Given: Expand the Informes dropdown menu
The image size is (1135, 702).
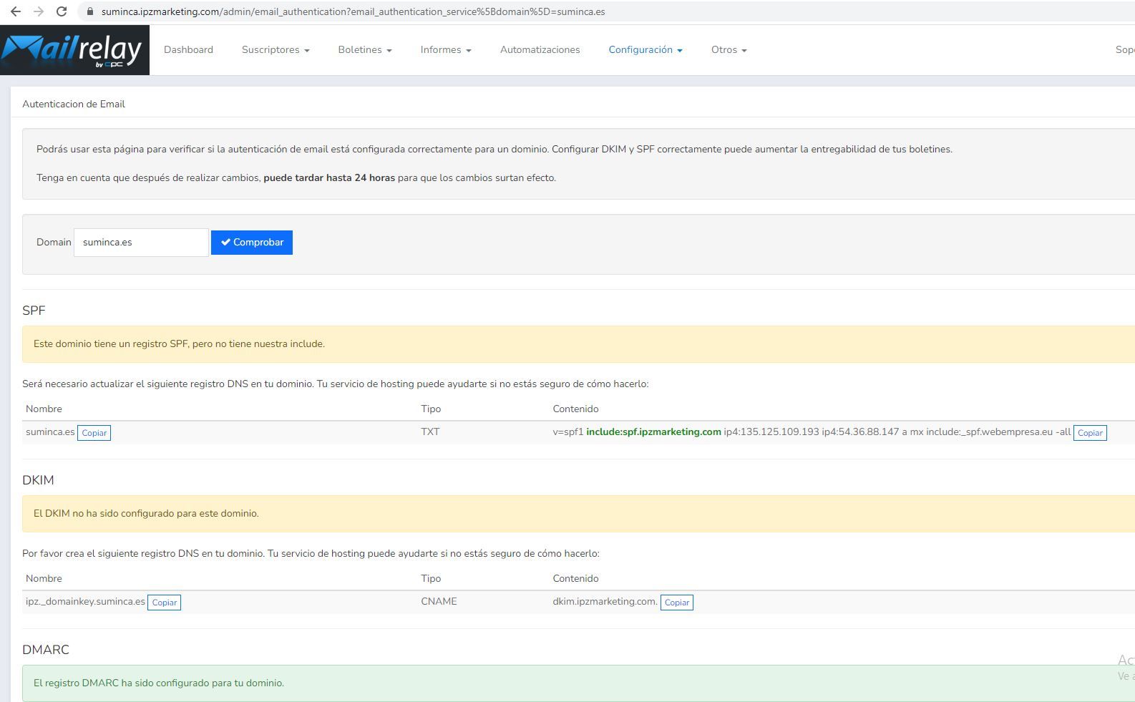Looking at the screenshot, I should (446, 49).
